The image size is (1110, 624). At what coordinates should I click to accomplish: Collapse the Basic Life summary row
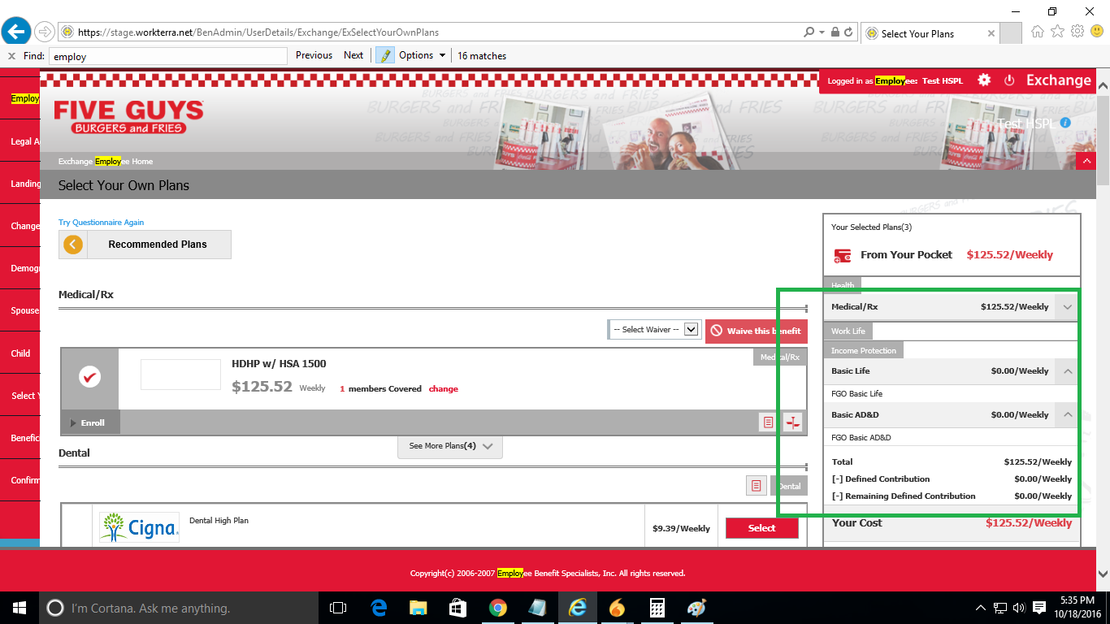tap(1067, 371)
